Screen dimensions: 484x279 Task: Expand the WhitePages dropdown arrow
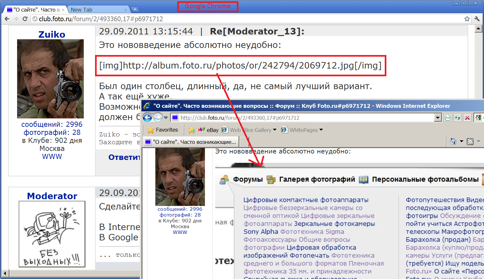pyautogui.click(x=321, y=130)
